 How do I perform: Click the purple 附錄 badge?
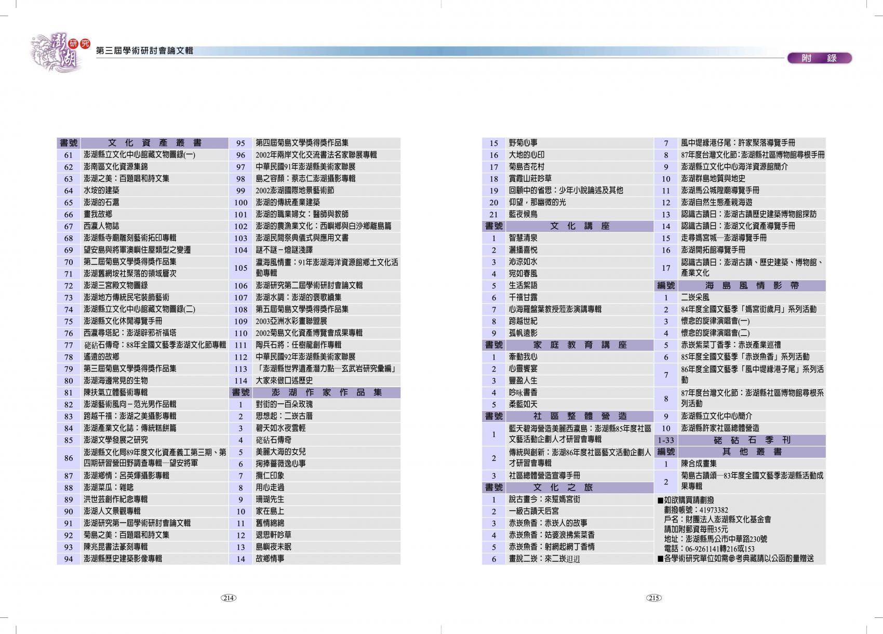coord(819,58)
